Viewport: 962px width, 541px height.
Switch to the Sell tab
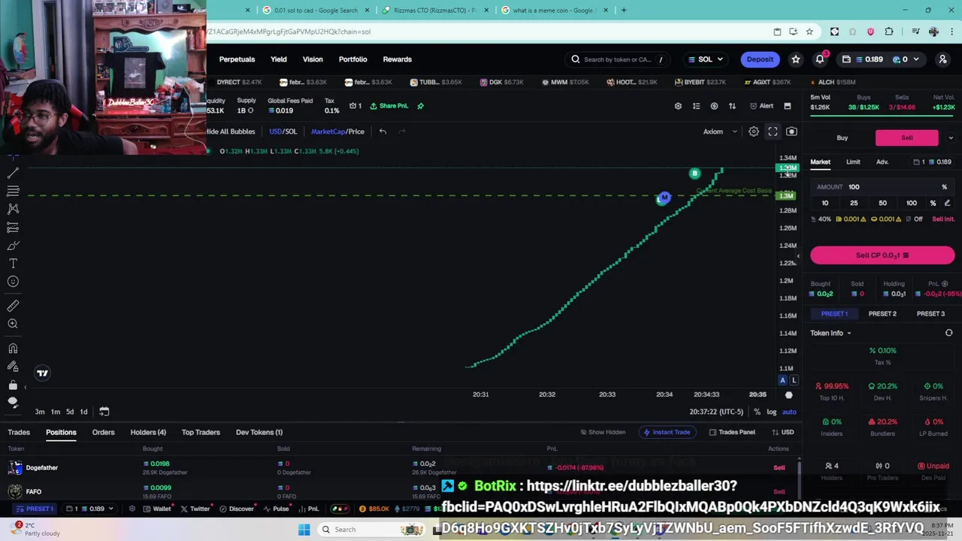pyautogui.click(x=907, y=138)
